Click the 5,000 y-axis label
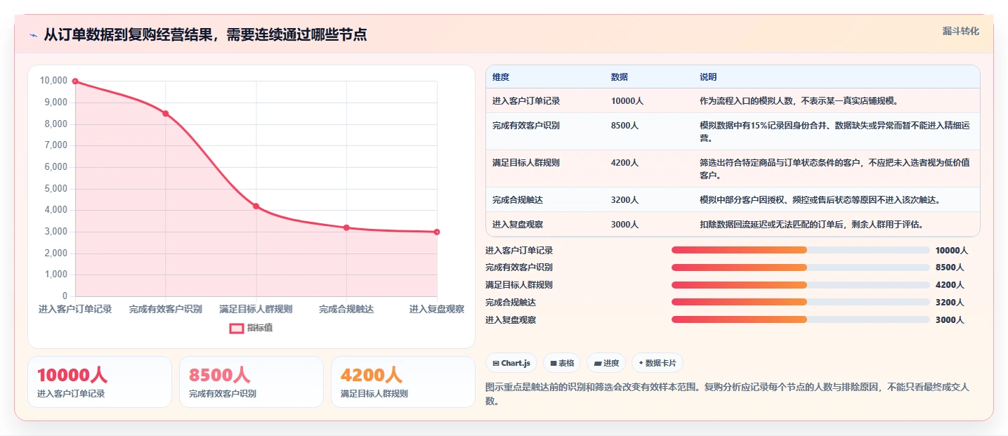This screenshot has height=436, width=1008. [x=55, y=188]
